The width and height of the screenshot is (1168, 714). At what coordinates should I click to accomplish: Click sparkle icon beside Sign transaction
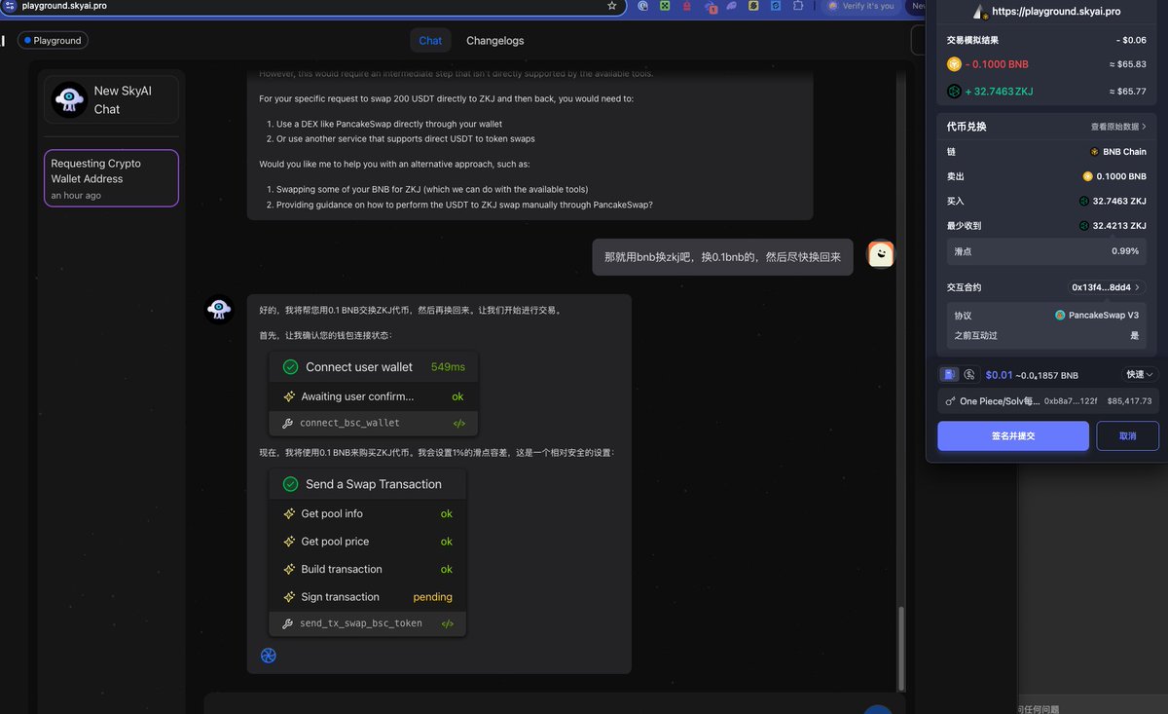[x=289, y=597]
